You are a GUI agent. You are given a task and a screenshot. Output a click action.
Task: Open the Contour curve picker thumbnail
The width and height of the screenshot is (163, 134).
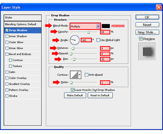tap(74, 75)
